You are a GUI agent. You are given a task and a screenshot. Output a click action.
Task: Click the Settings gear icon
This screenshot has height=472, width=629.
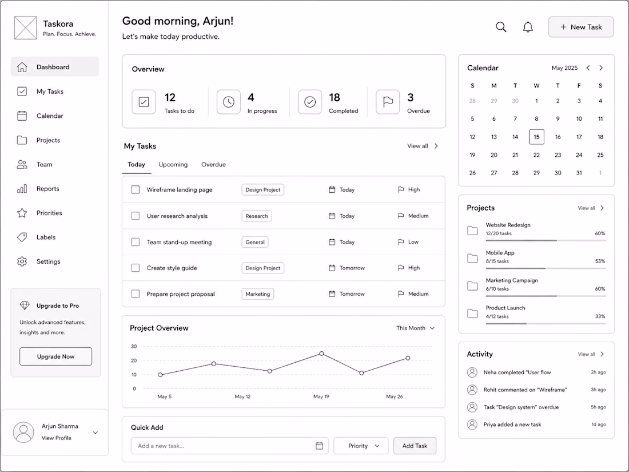22,261
